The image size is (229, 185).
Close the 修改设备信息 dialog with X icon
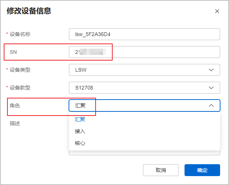click(217, 11)
